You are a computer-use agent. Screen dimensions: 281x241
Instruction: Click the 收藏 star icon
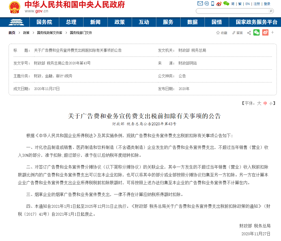(218, 33)
